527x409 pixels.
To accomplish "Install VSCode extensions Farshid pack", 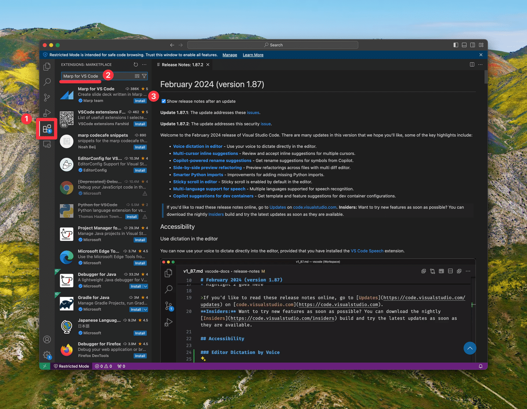I will [x=140, y=124].
